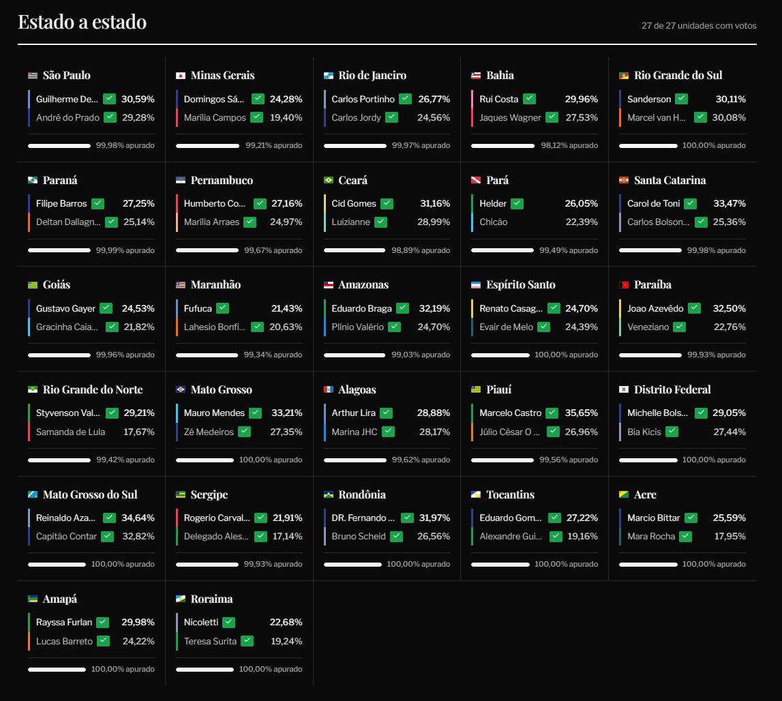Click Eduardo Gom... name in Tocantins
The height and width of the screenshot is (701, 782).
pyautogui.click(x=510, y=518)
